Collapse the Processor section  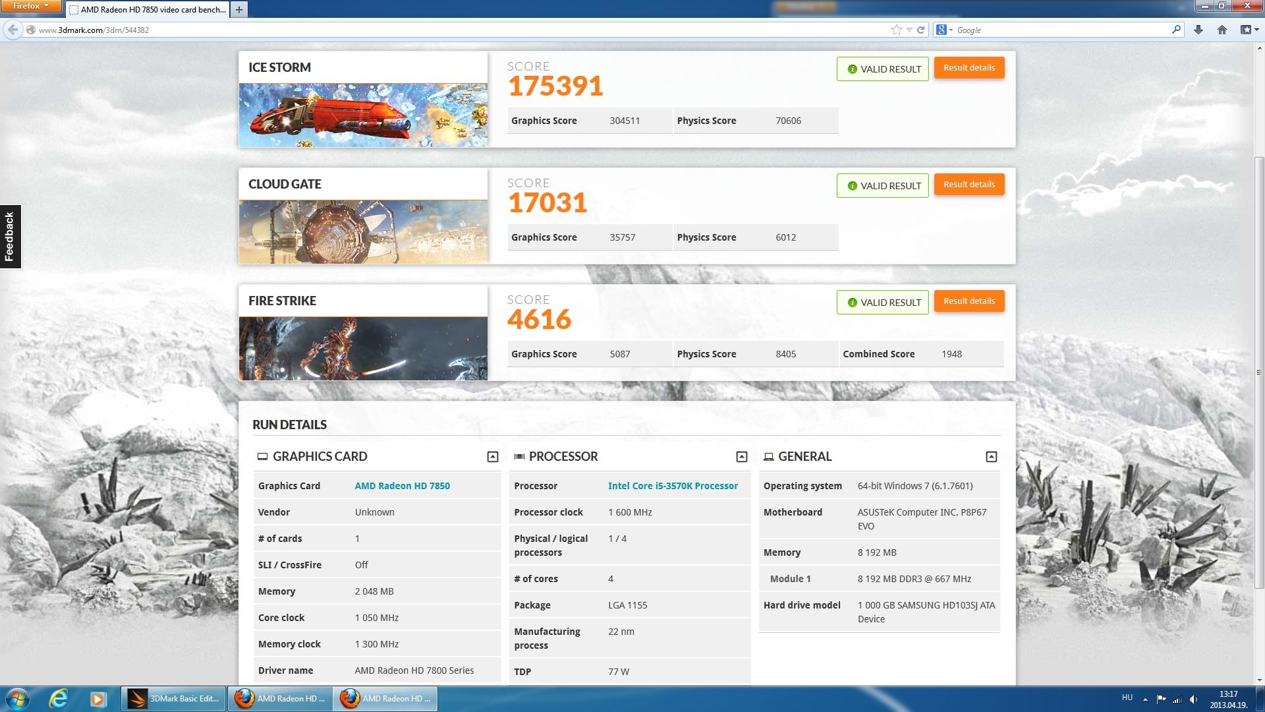pos(741,457)
